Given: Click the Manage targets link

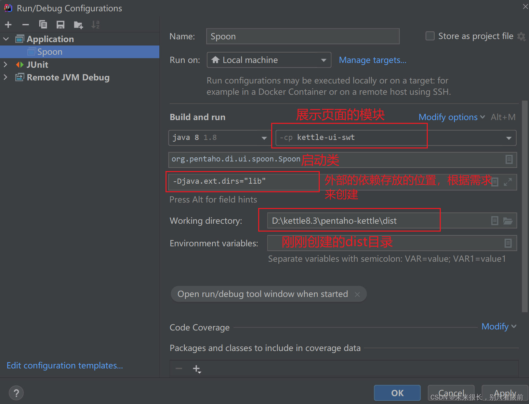Looking at the screenshot, I should click(372, 60).
